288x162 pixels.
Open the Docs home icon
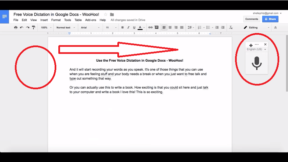(4, 17)
